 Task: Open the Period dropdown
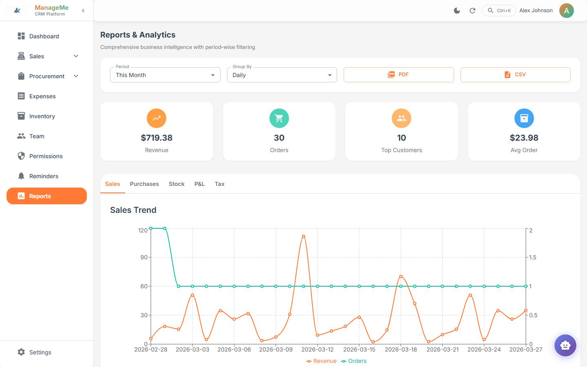click(x=165, y=75)
